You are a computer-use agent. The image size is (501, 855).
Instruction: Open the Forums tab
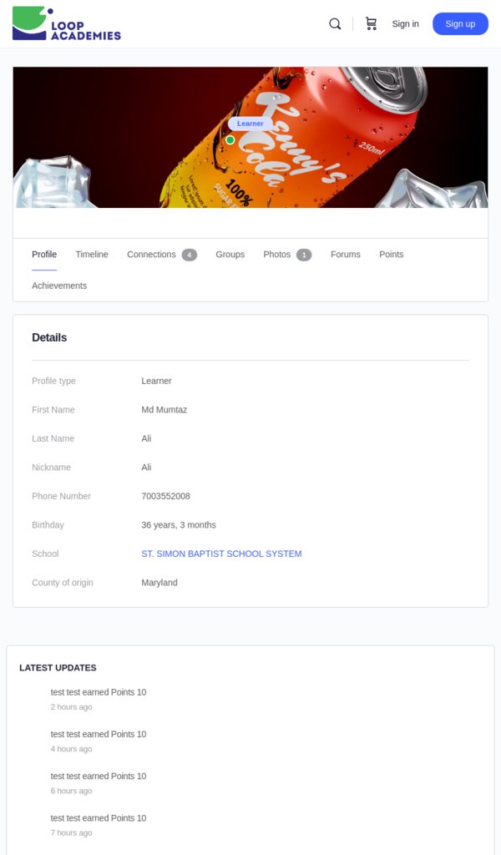click(x=345, y=254)
